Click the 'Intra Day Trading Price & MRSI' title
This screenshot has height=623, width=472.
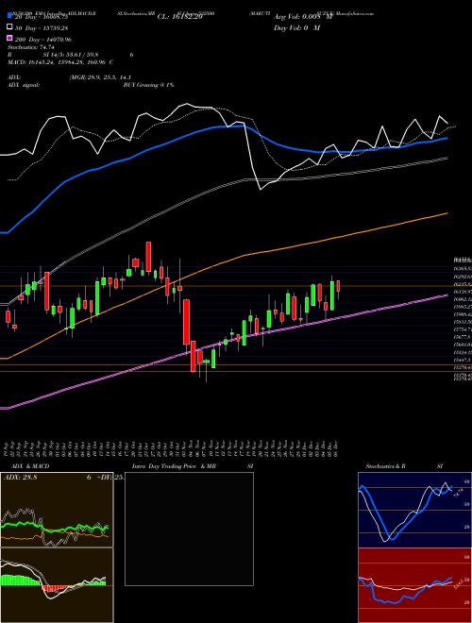pos(193,466)
